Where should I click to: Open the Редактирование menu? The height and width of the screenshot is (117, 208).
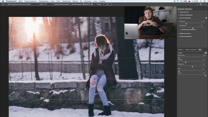tap(30, 1)
